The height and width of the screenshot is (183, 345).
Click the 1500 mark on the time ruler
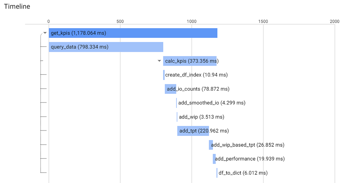click(263, 21)
